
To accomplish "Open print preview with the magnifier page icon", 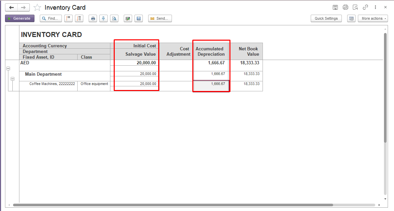I will click(x=114, y=18).
